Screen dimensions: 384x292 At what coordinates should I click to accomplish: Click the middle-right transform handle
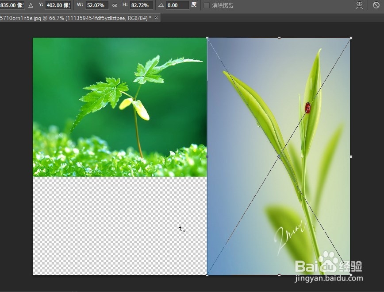[351, 156]
